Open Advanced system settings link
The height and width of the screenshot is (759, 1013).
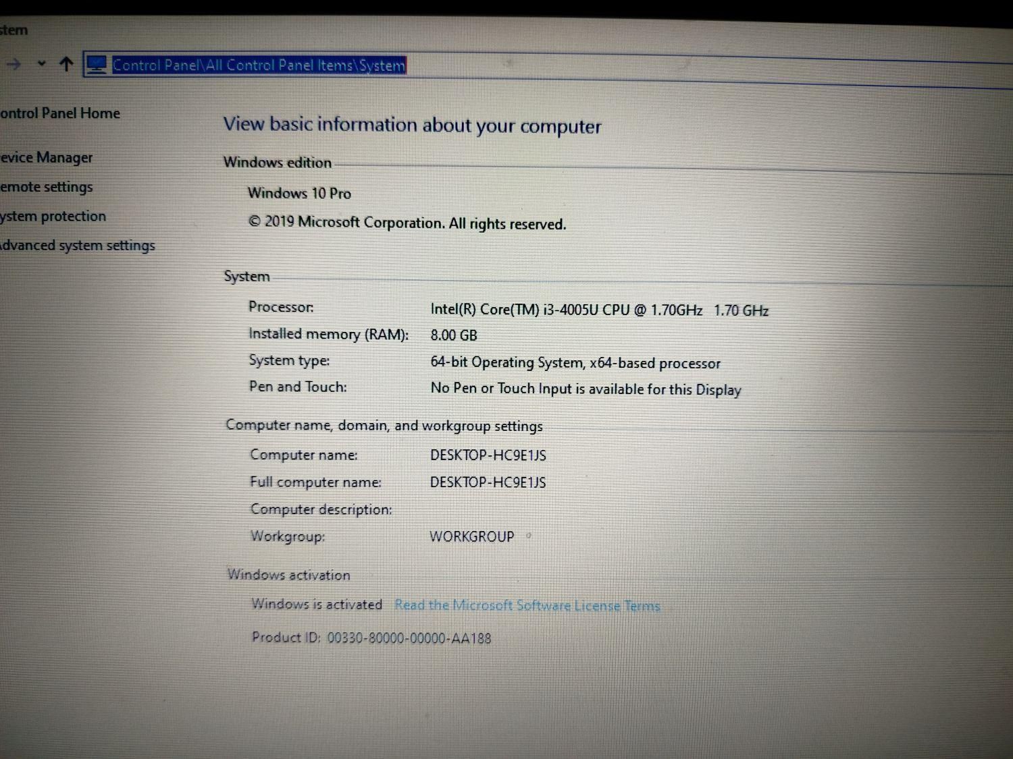[77, 246]
